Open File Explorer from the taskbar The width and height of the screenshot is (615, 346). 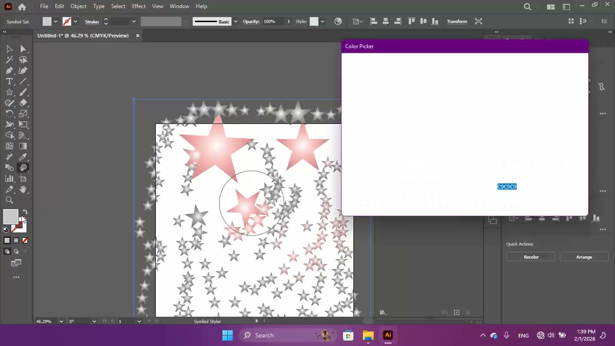tap(368, 335)
